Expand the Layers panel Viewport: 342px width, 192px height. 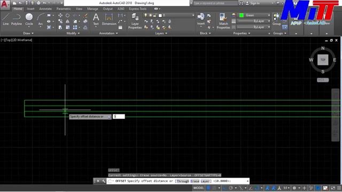(161, 33)
